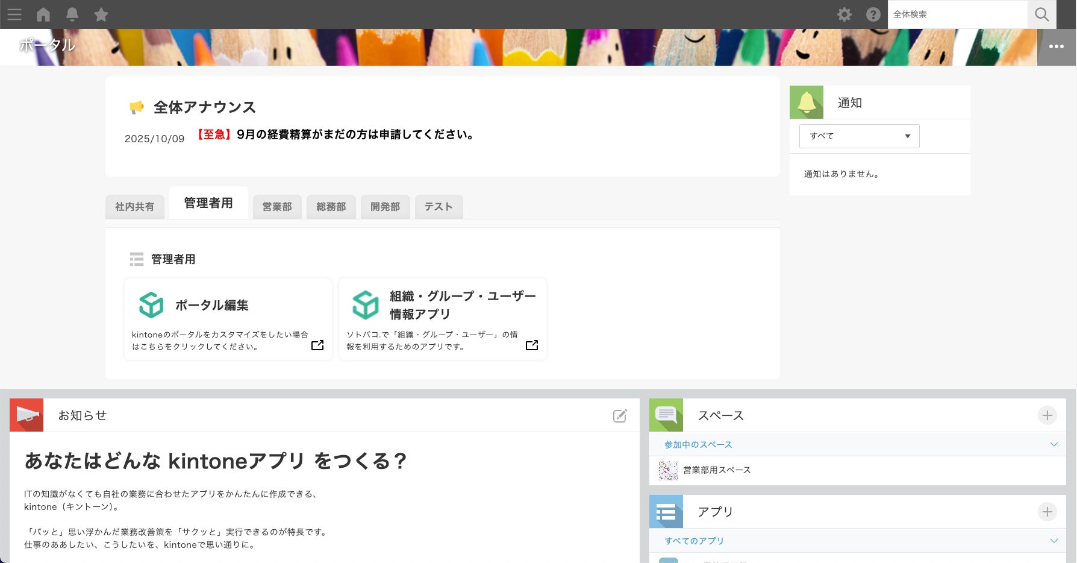Open the 総務部 tab
Image resolution: width=1077 pixels, height=563 pixels.
[331, 207]
